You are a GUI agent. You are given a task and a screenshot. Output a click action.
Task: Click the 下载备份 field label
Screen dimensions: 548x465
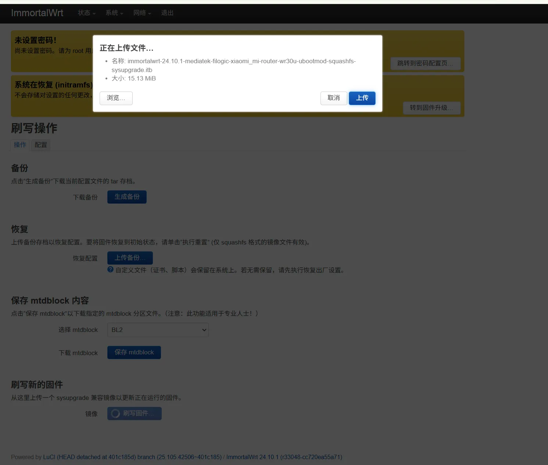pyautogui.click(x=85, y=197)
